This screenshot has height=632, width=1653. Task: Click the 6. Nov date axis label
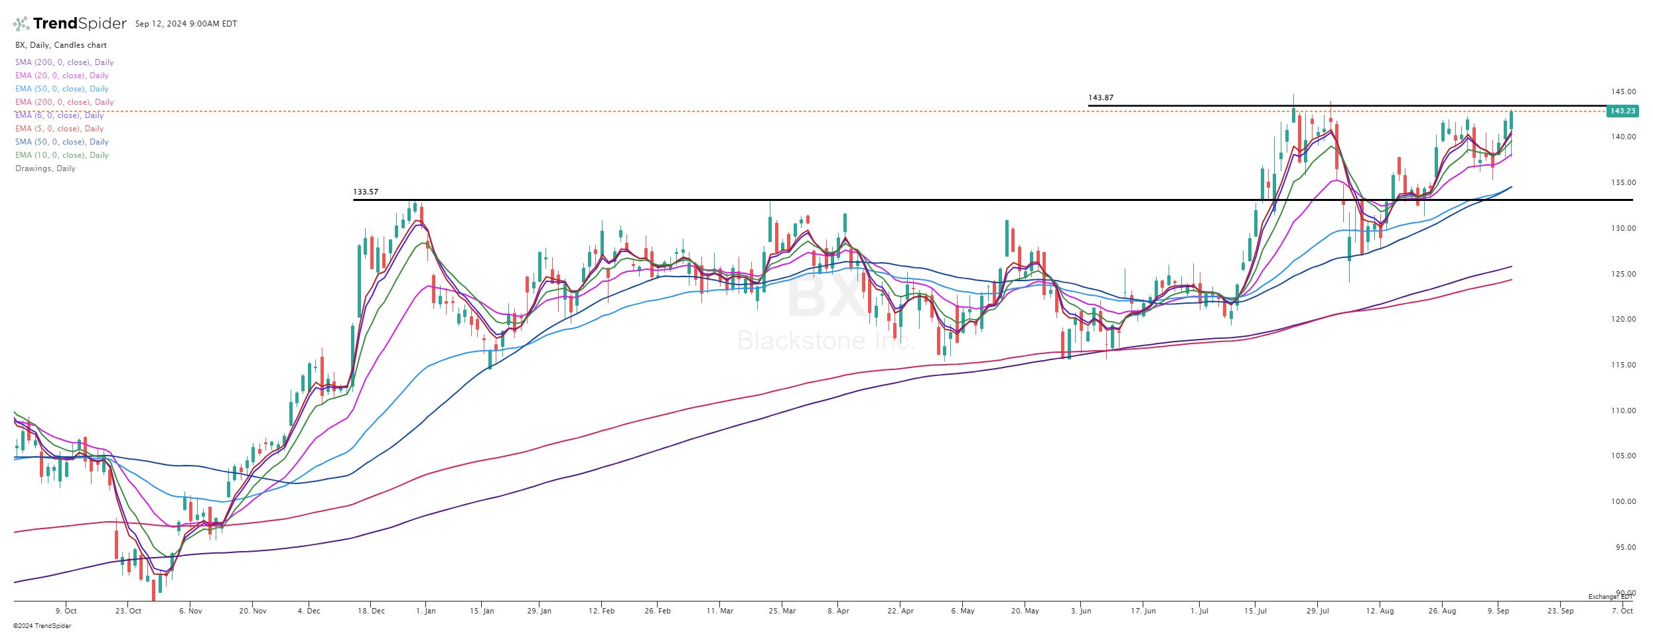click(190, 611)
